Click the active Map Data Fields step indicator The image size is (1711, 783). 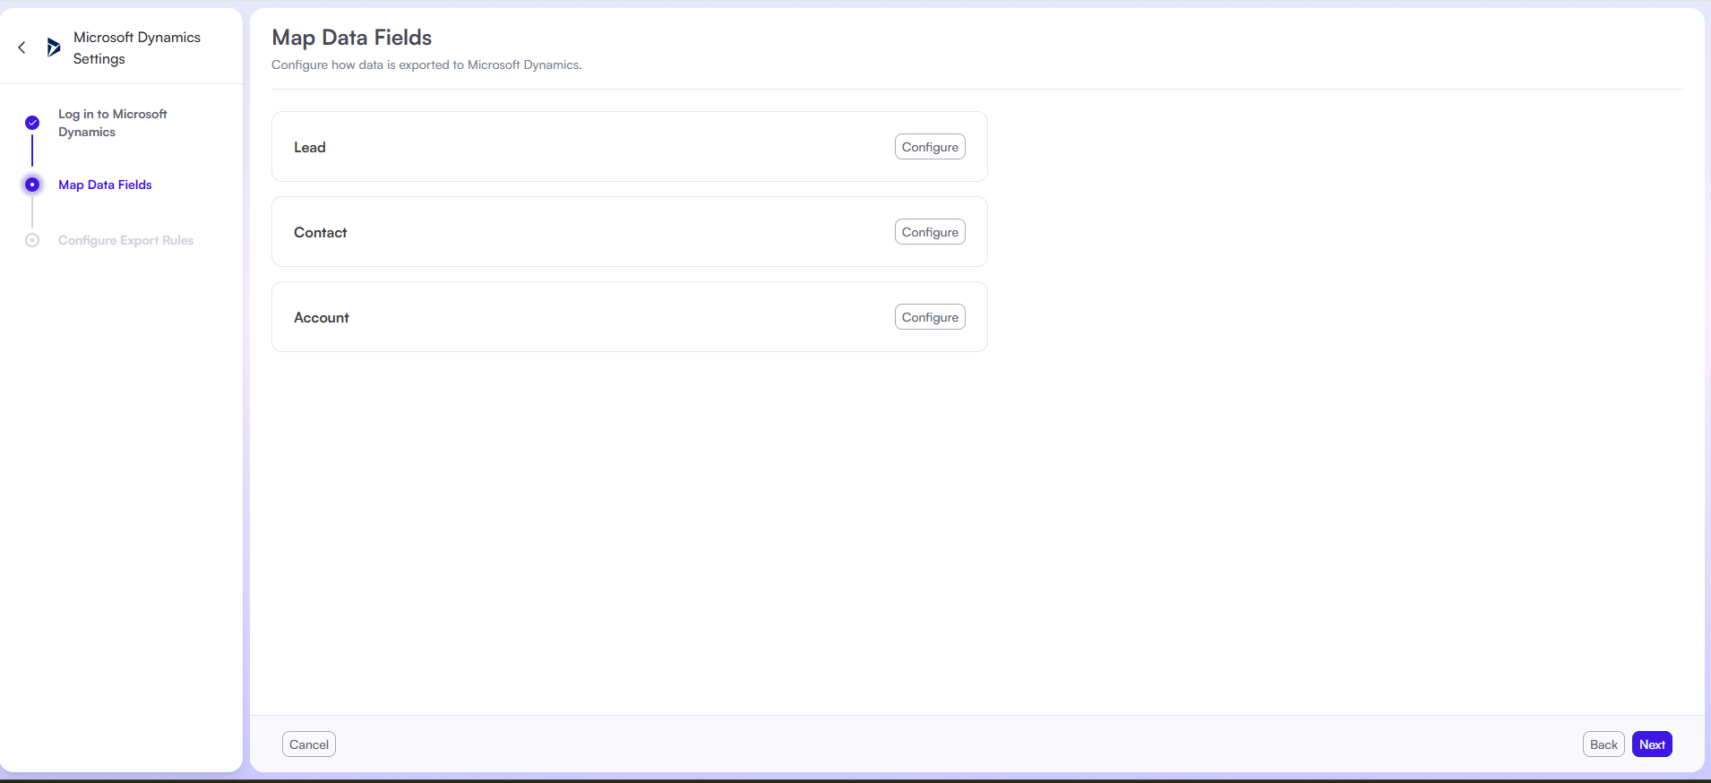pyautogui.click(x=32, y=185)
